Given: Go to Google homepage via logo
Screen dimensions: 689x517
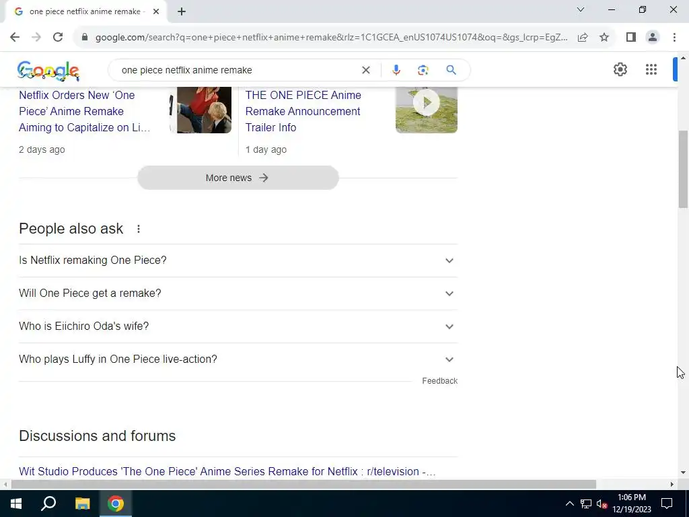Looking at the screenshot, I should 48,70.
